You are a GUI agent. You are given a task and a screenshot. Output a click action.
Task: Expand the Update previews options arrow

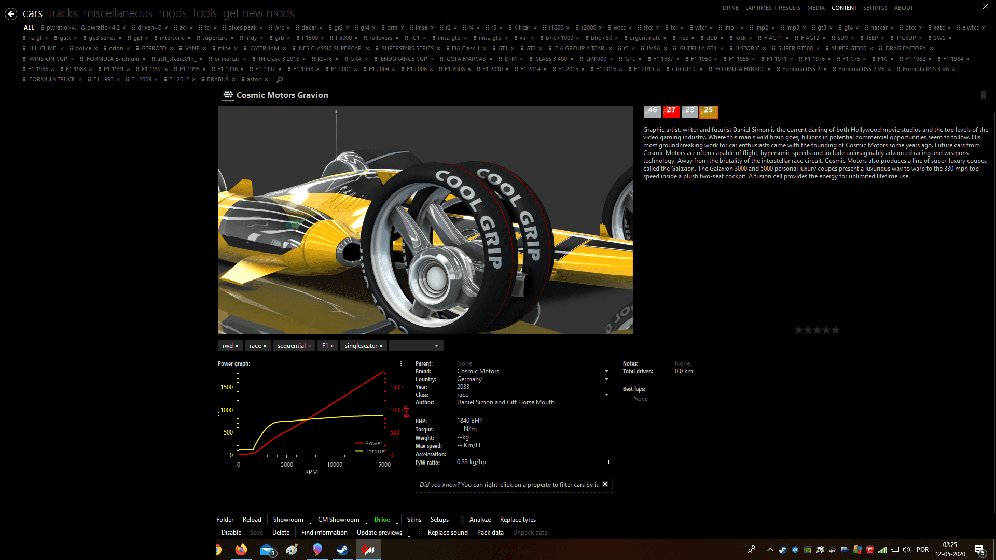[x=409, y=536]
